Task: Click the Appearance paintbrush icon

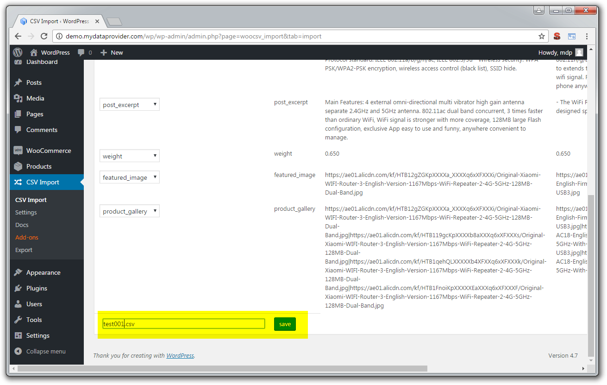Action: [18, 272]
